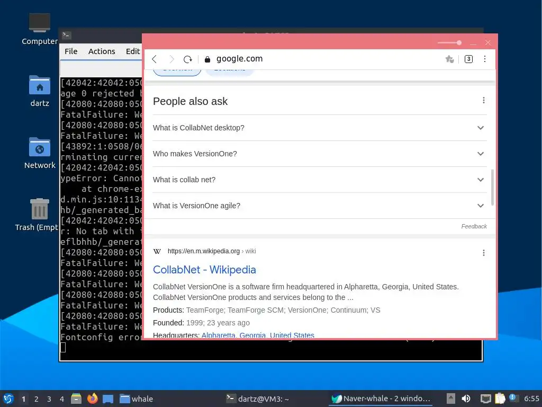Switch to workspace 4
542x407 pixels.
point(62,399)
